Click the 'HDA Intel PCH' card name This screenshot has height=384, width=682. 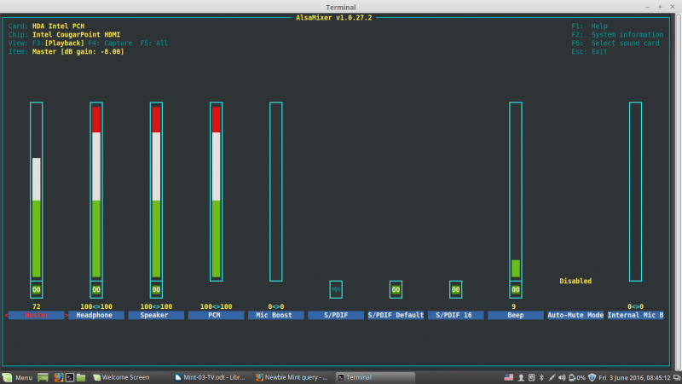(58, 26)
